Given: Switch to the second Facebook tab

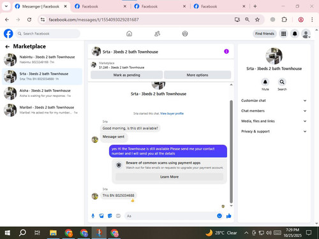Looking at the screenshot, I should pyautogui.click(x=100, y=6).
